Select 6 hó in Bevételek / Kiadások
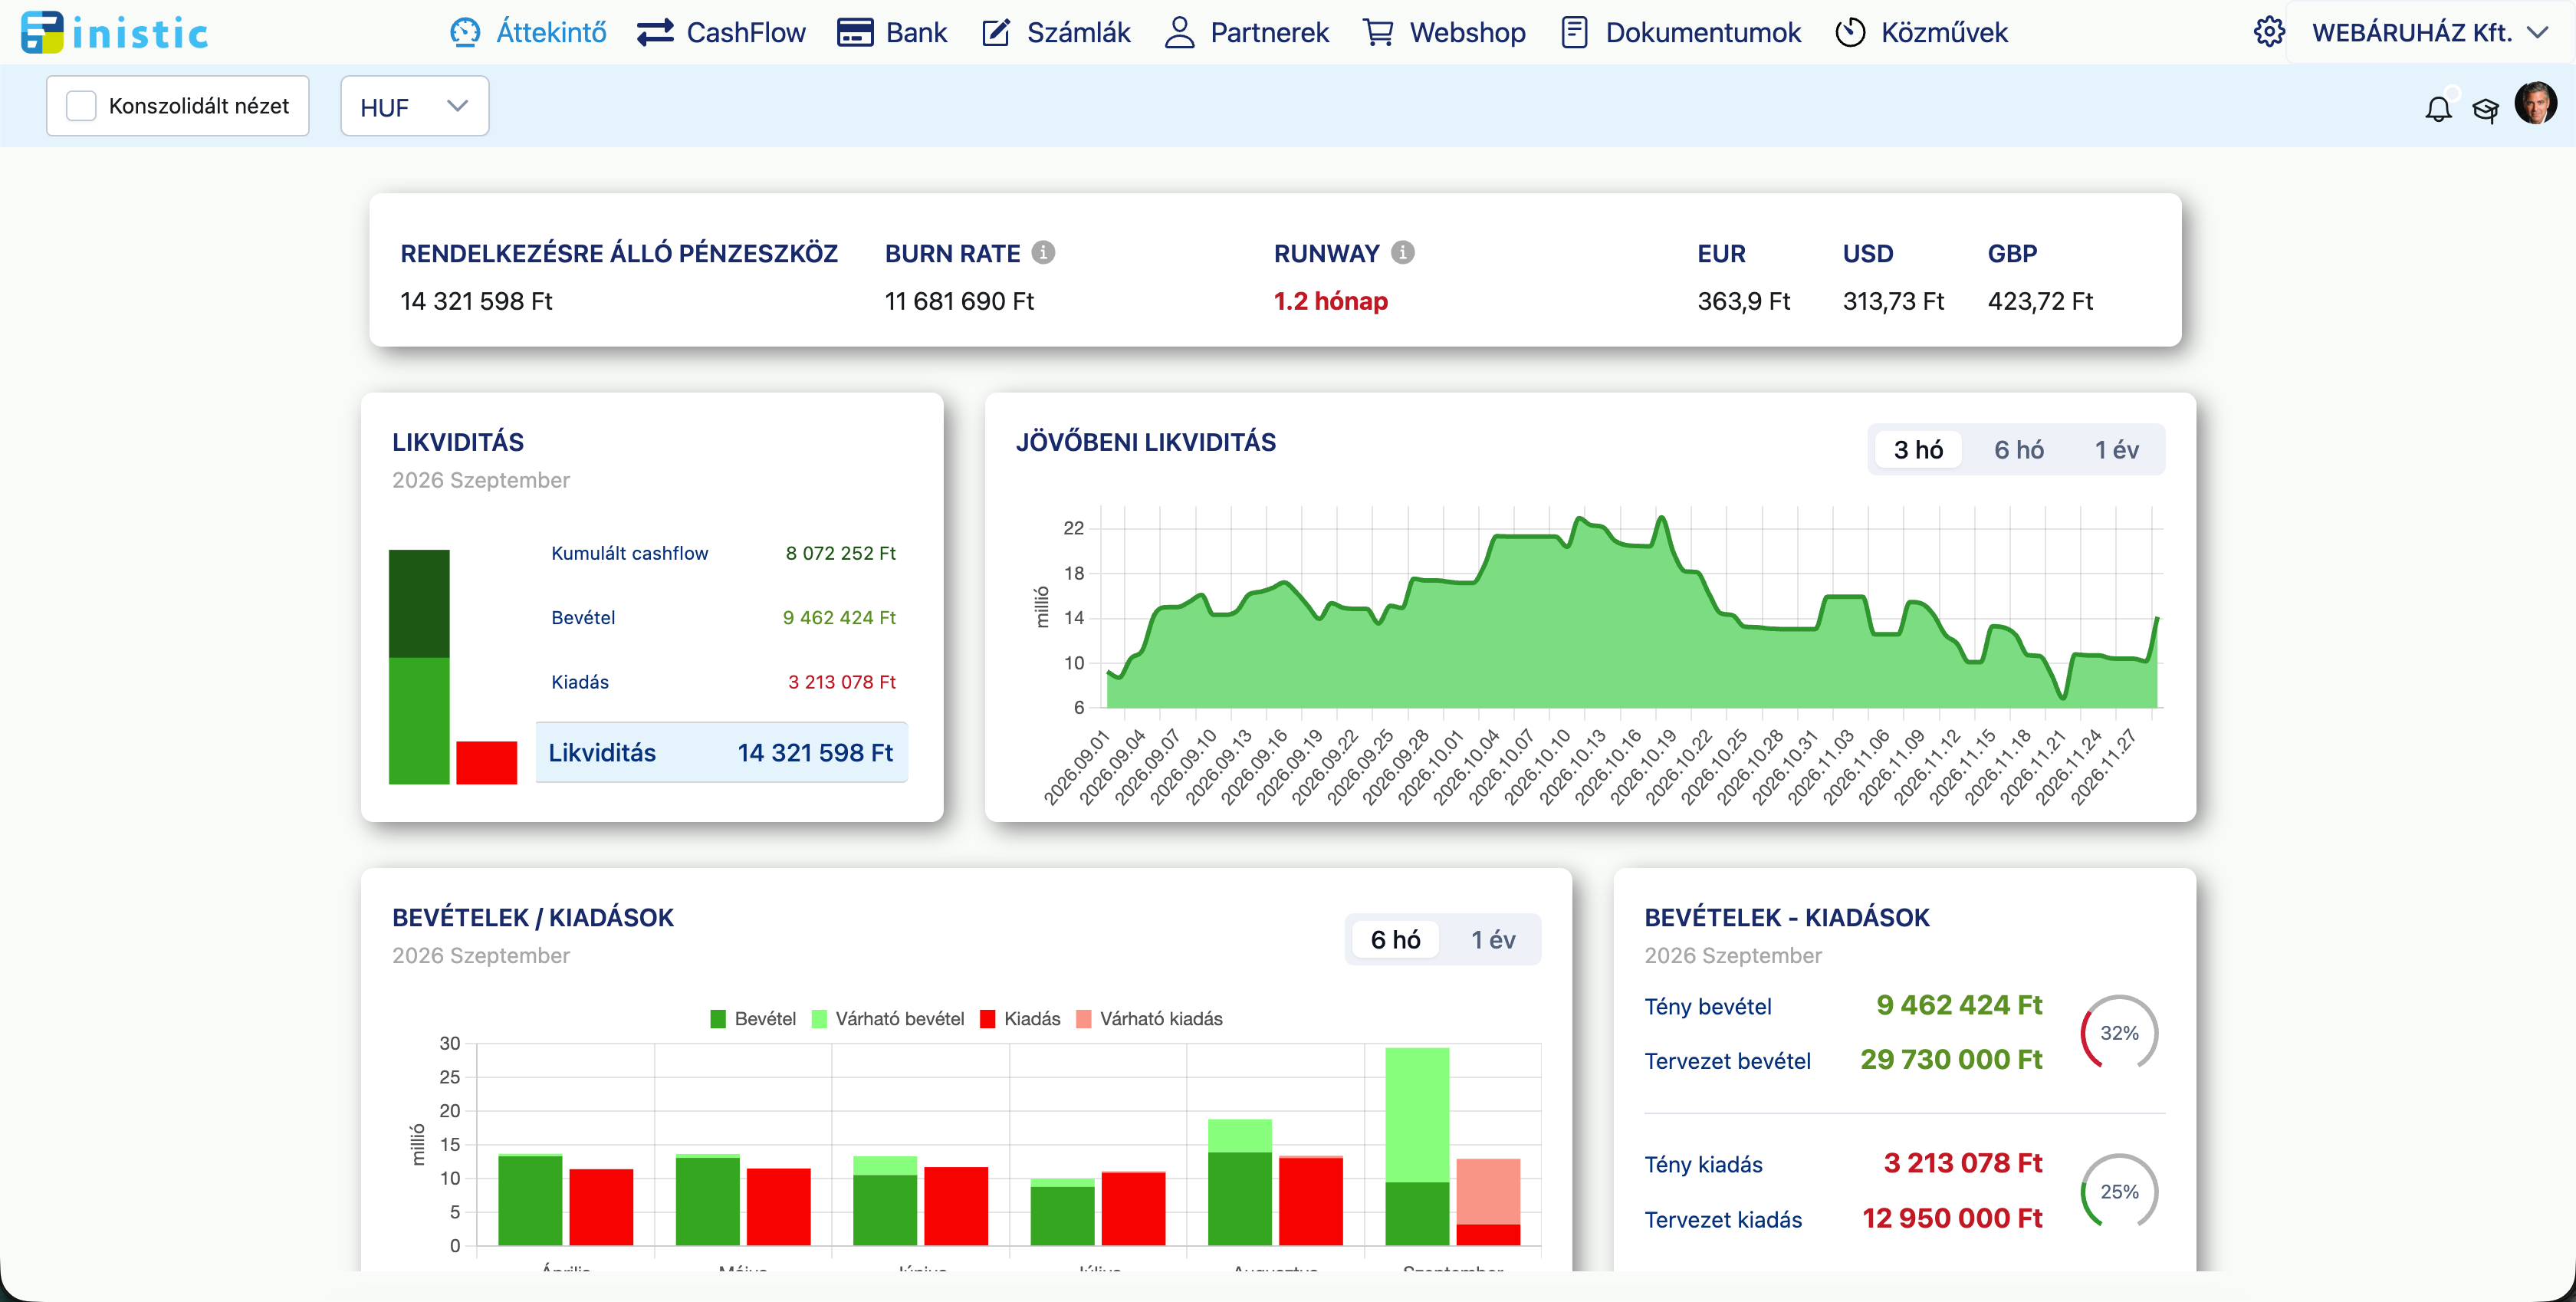The height and width of the screenshot is (1302, 2576). coord(1395,940)
